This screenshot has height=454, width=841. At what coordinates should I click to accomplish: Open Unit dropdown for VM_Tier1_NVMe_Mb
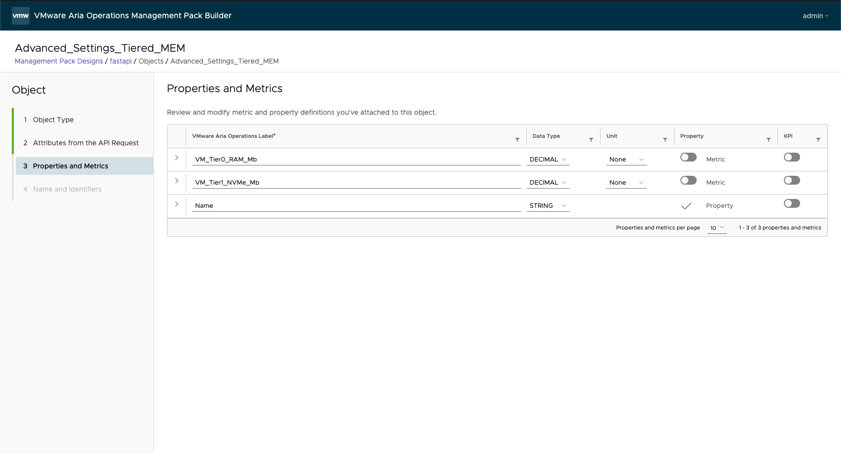click(x=626, y=183)
